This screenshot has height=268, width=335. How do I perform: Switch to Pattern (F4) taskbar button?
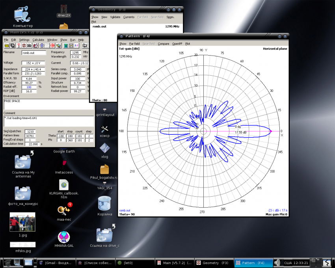(253, 263)
